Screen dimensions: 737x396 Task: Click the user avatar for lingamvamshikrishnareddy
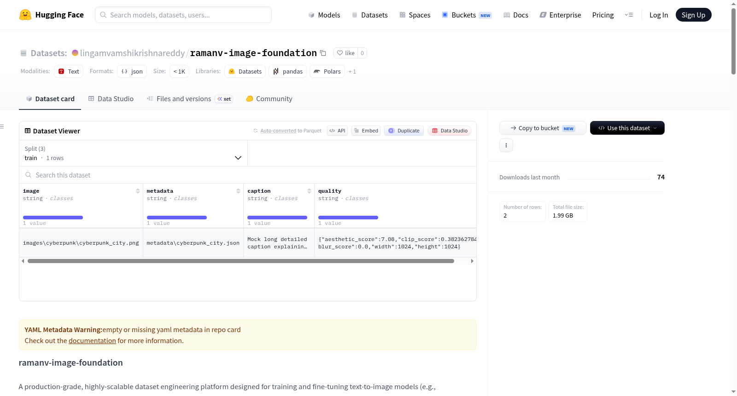(75, 53)
